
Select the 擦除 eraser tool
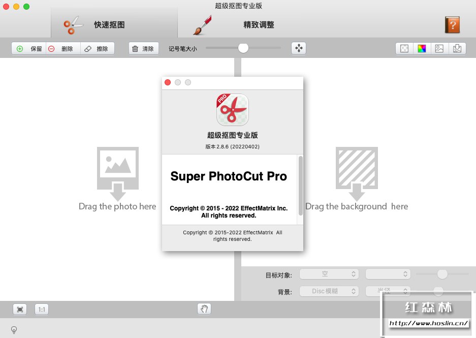(98, 49)
